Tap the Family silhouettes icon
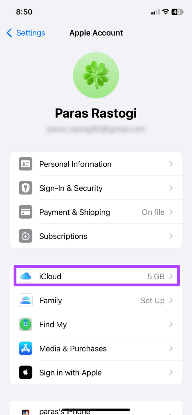The width and height of the screenshot is (192, 415). click(25, 300)
